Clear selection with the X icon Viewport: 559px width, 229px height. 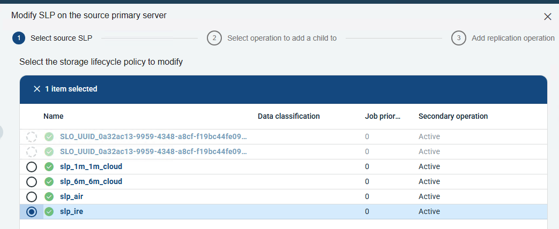37,89
